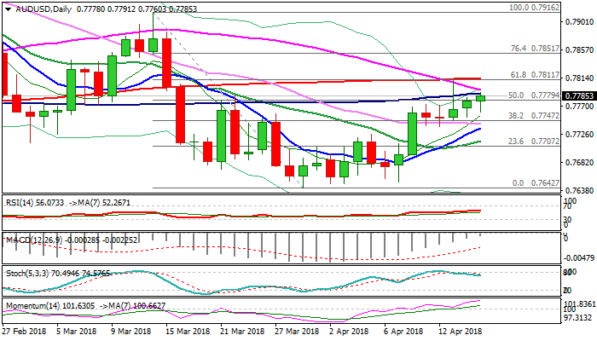Click the 15 Mar 2018 date label

coord(186,330)
